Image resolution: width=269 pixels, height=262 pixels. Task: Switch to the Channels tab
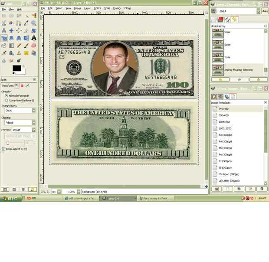pos(220,20)
